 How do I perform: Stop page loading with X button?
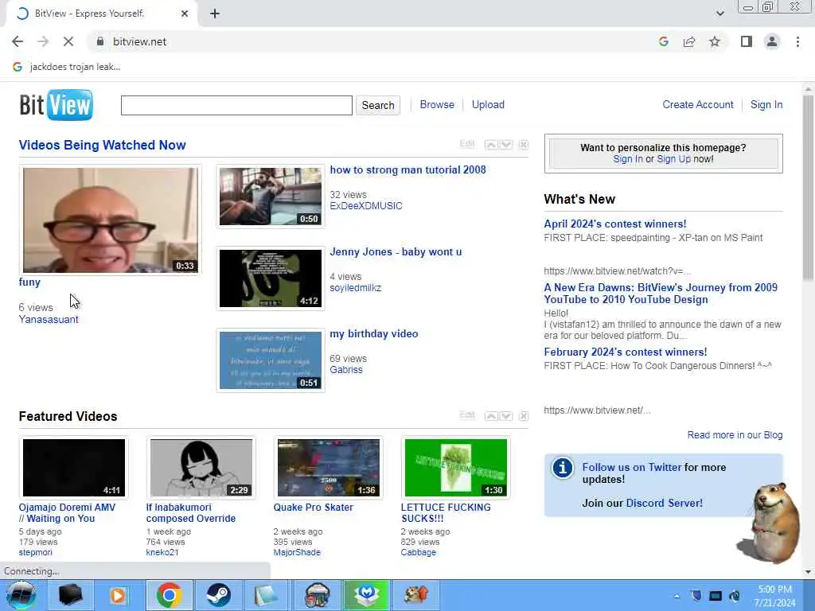(x=68, y=41)
